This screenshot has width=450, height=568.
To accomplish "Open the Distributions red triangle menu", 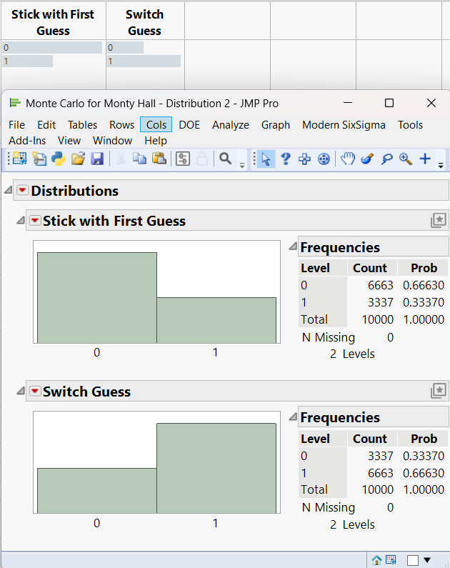I will pos(22,191).
